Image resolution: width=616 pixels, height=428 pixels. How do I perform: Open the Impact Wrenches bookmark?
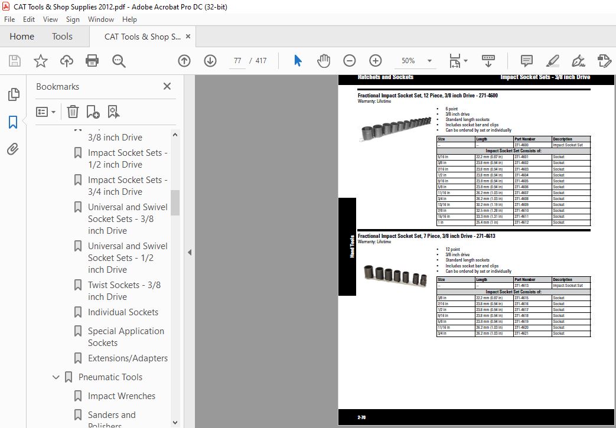(x=122, y=396)
